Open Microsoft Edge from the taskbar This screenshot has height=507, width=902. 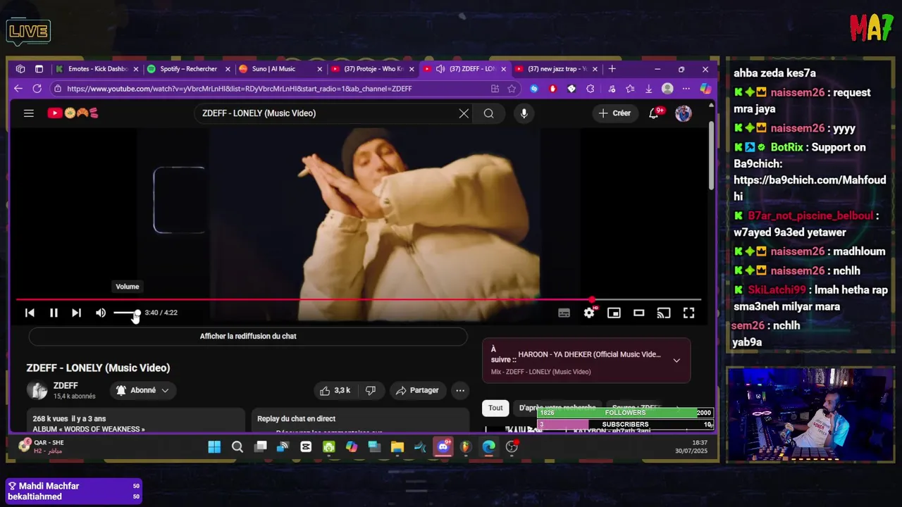click(488, 446)
